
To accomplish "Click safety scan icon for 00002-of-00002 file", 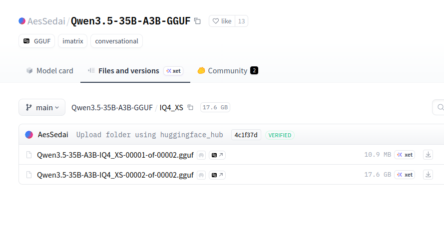I will point(201,175).
